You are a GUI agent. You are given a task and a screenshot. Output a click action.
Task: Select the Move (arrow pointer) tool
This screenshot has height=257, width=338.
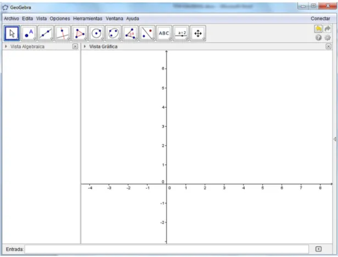12,33
